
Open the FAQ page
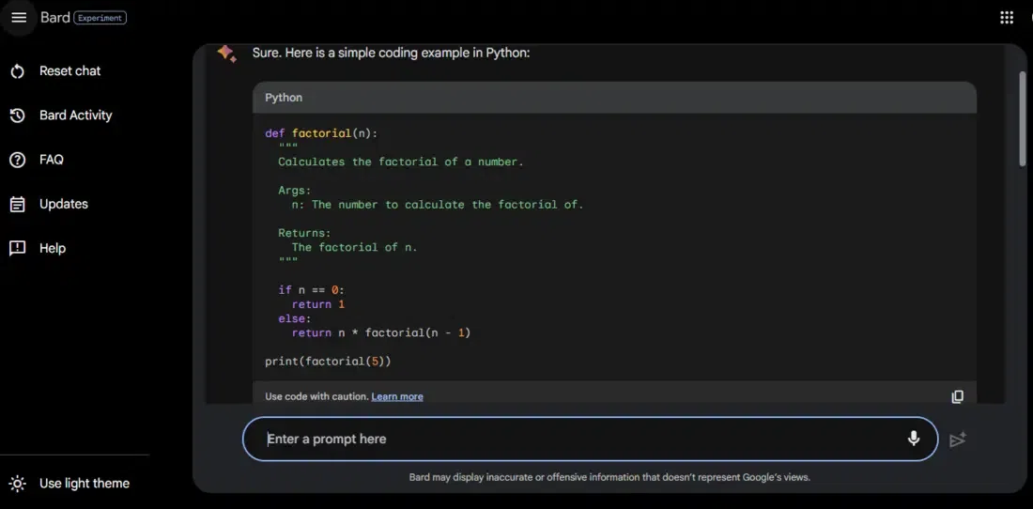(51, 160)
